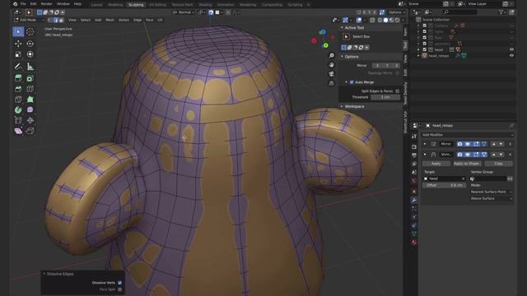Enable Split Edges & Faces checkbox
The width and height of the screenshot is (527, 296).
coord(397,91)
